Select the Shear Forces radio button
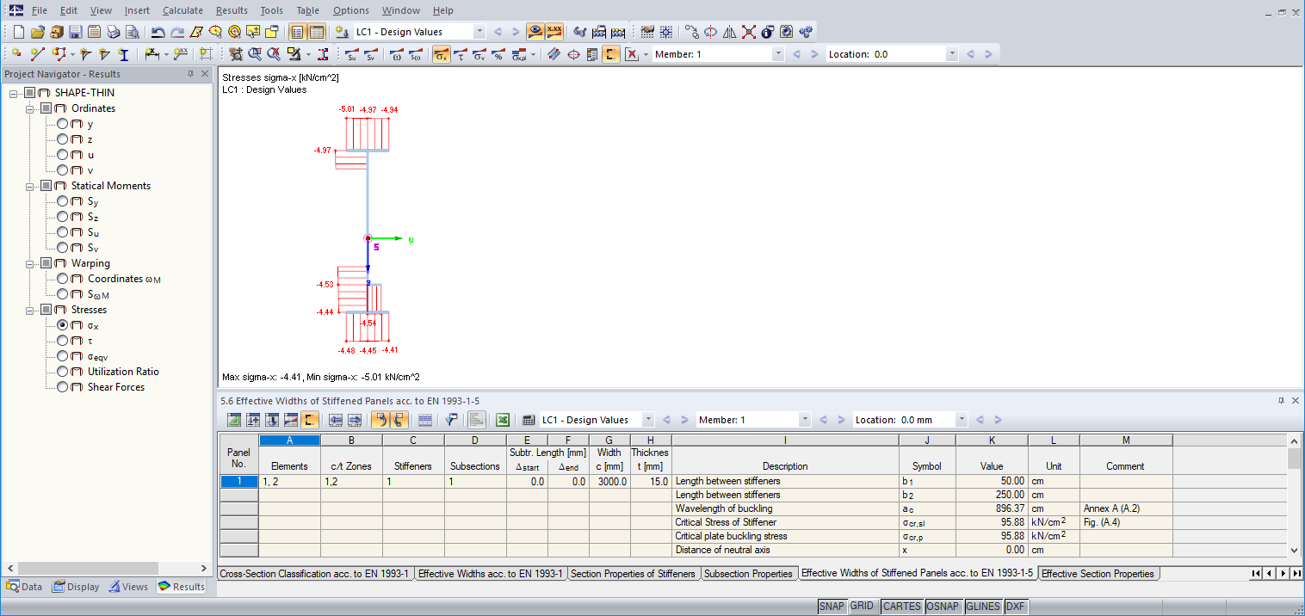1305x616 pixels. [x=63, y=387]
